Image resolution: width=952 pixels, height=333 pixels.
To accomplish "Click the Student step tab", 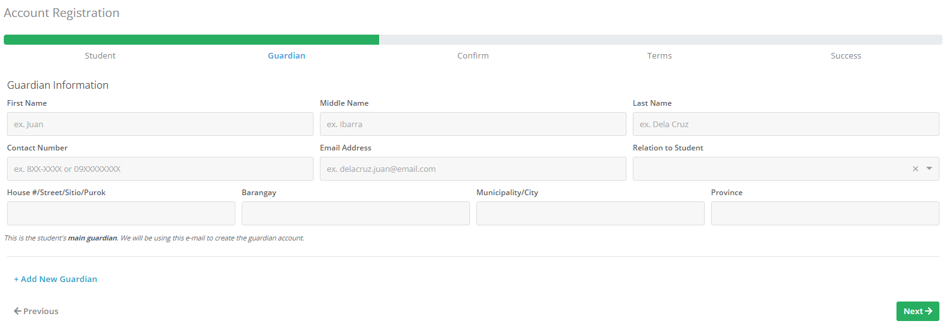I will coord(100,55).
